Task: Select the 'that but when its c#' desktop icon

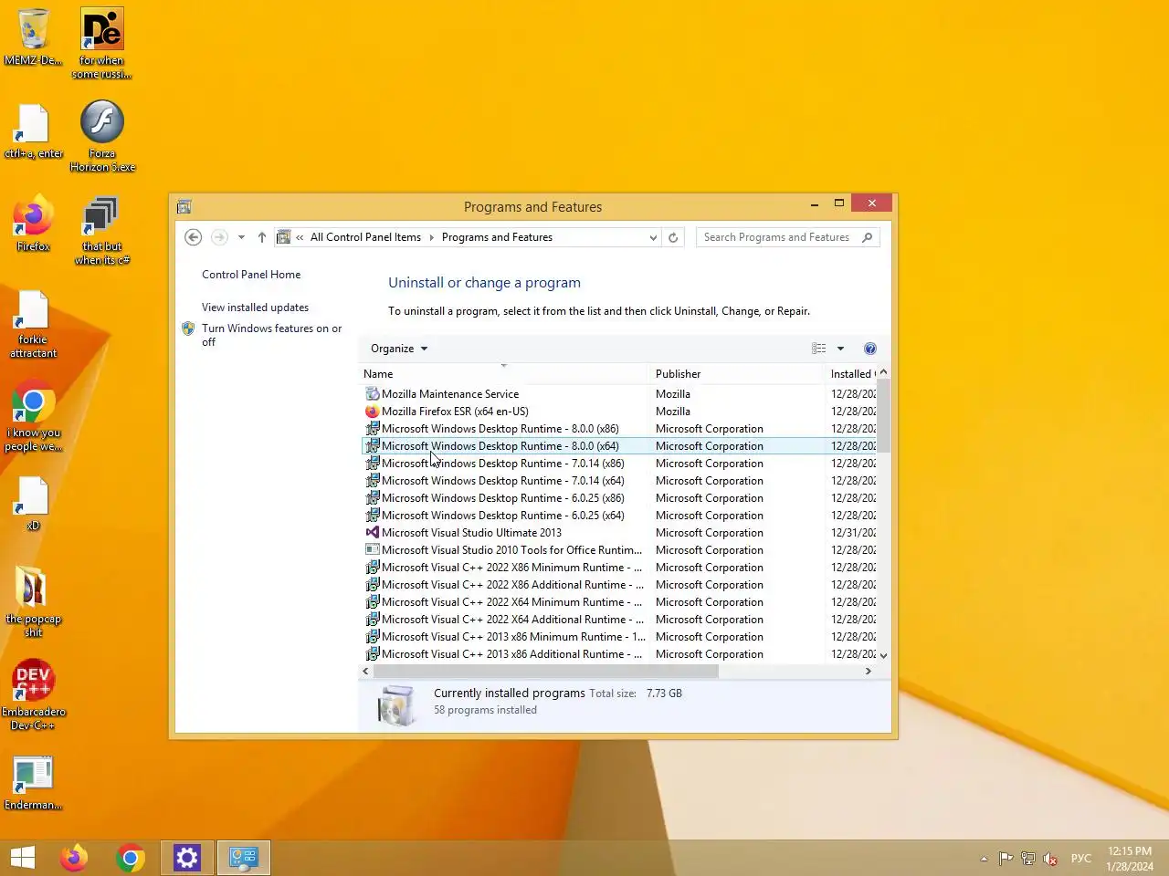Action: click(102, 230)
